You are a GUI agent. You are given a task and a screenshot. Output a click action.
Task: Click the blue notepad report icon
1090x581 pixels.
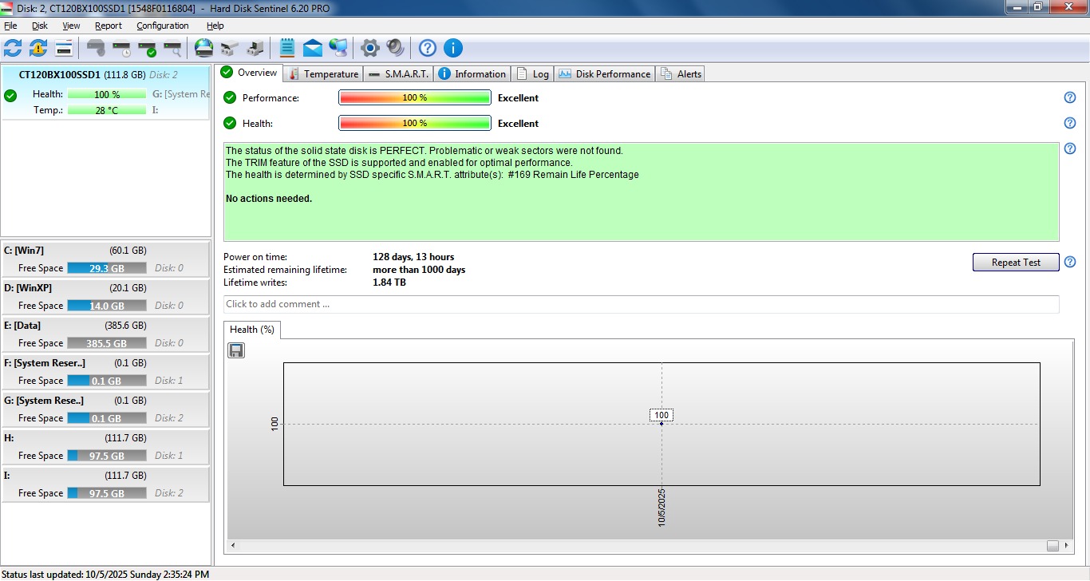287,48
